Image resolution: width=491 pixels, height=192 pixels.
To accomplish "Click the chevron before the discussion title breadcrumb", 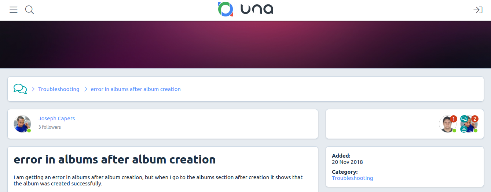I will [85, 89].
